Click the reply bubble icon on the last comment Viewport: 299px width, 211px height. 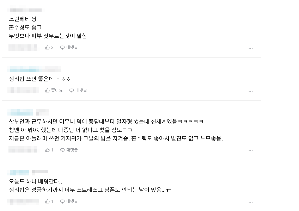click(62, 201)
